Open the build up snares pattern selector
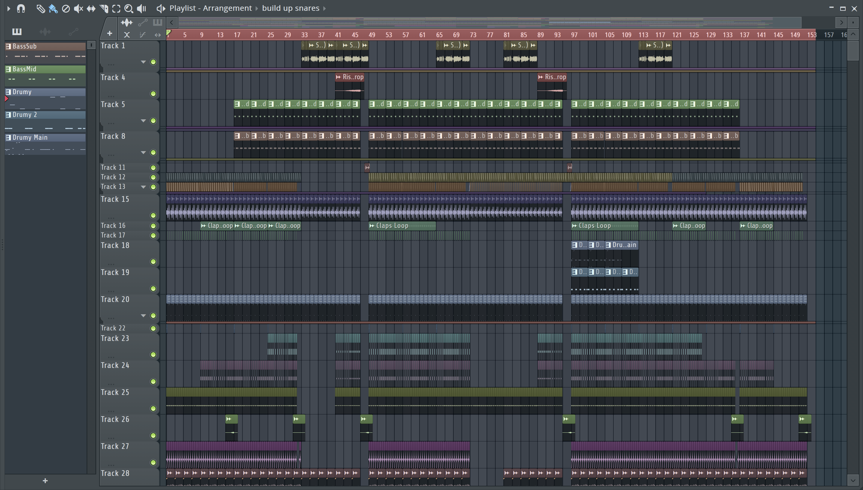 (290, 8)
